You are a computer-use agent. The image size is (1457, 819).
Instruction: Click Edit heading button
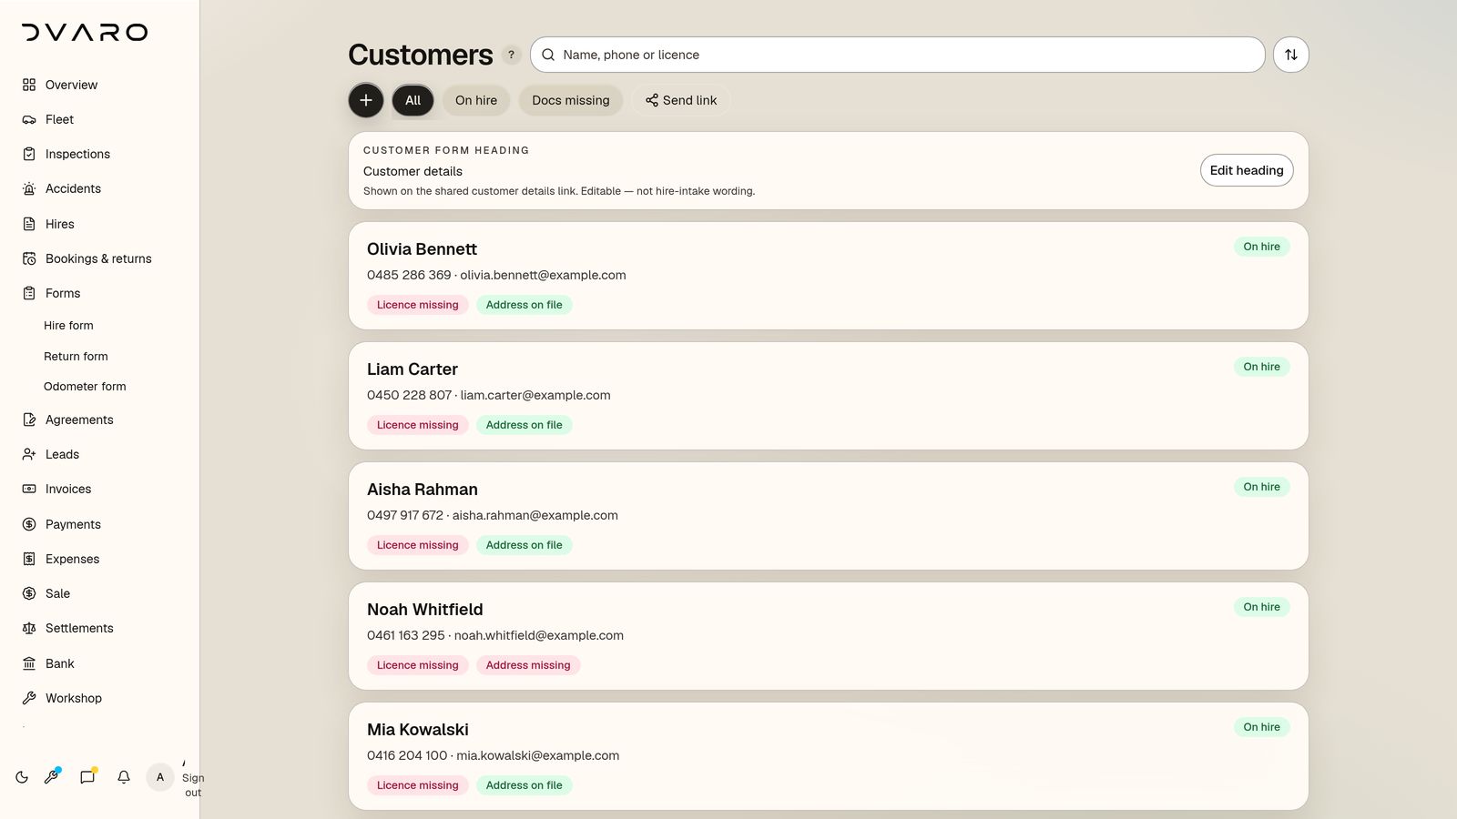1247,170
